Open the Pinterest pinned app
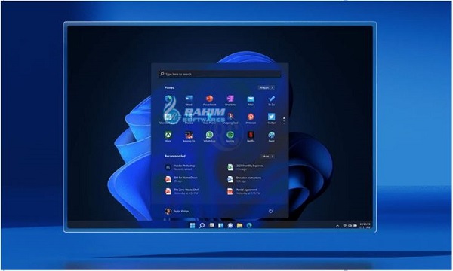The width and height of the screenshot is (453, 271). pyautogui.click(x=251, y=118)
